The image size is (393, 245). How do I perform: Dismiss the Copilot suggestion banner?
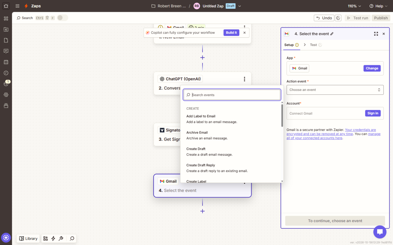pyautogui.click(x=244, y=33)
